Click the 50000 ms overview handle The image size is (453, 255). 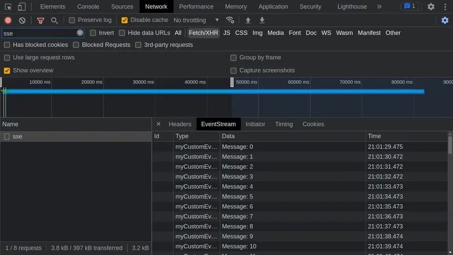point(232,83)
